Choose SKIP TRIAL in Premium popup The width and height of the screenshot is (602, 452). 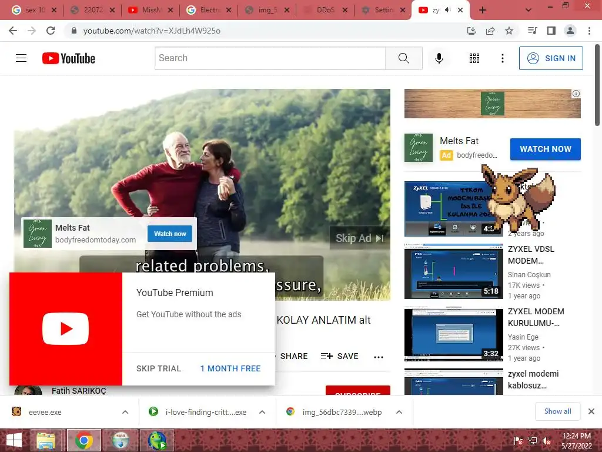click(x=159, y=368)
